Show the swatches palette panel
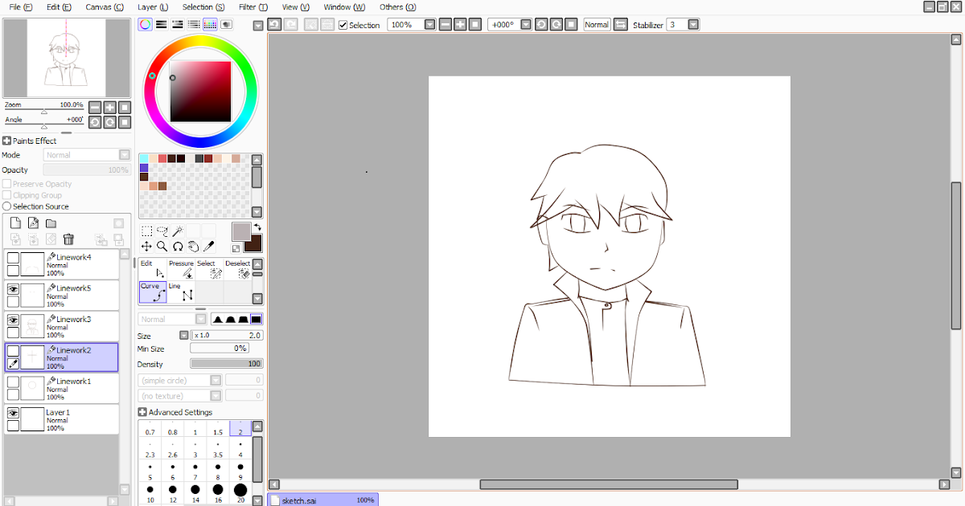Image resolution: width=965 pixels, height=506 pixels. tap(210, 25)
